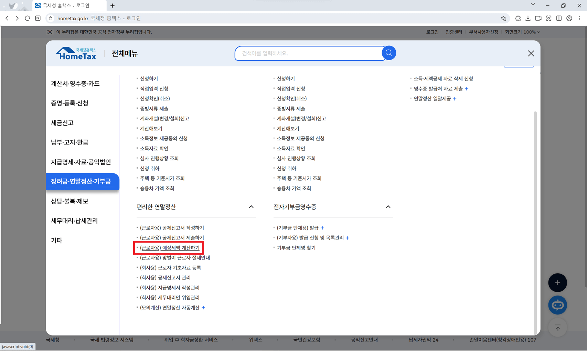Collapse the 편리한 연말정산 section
The image size is (587, 351).
(x=252, y=206)
